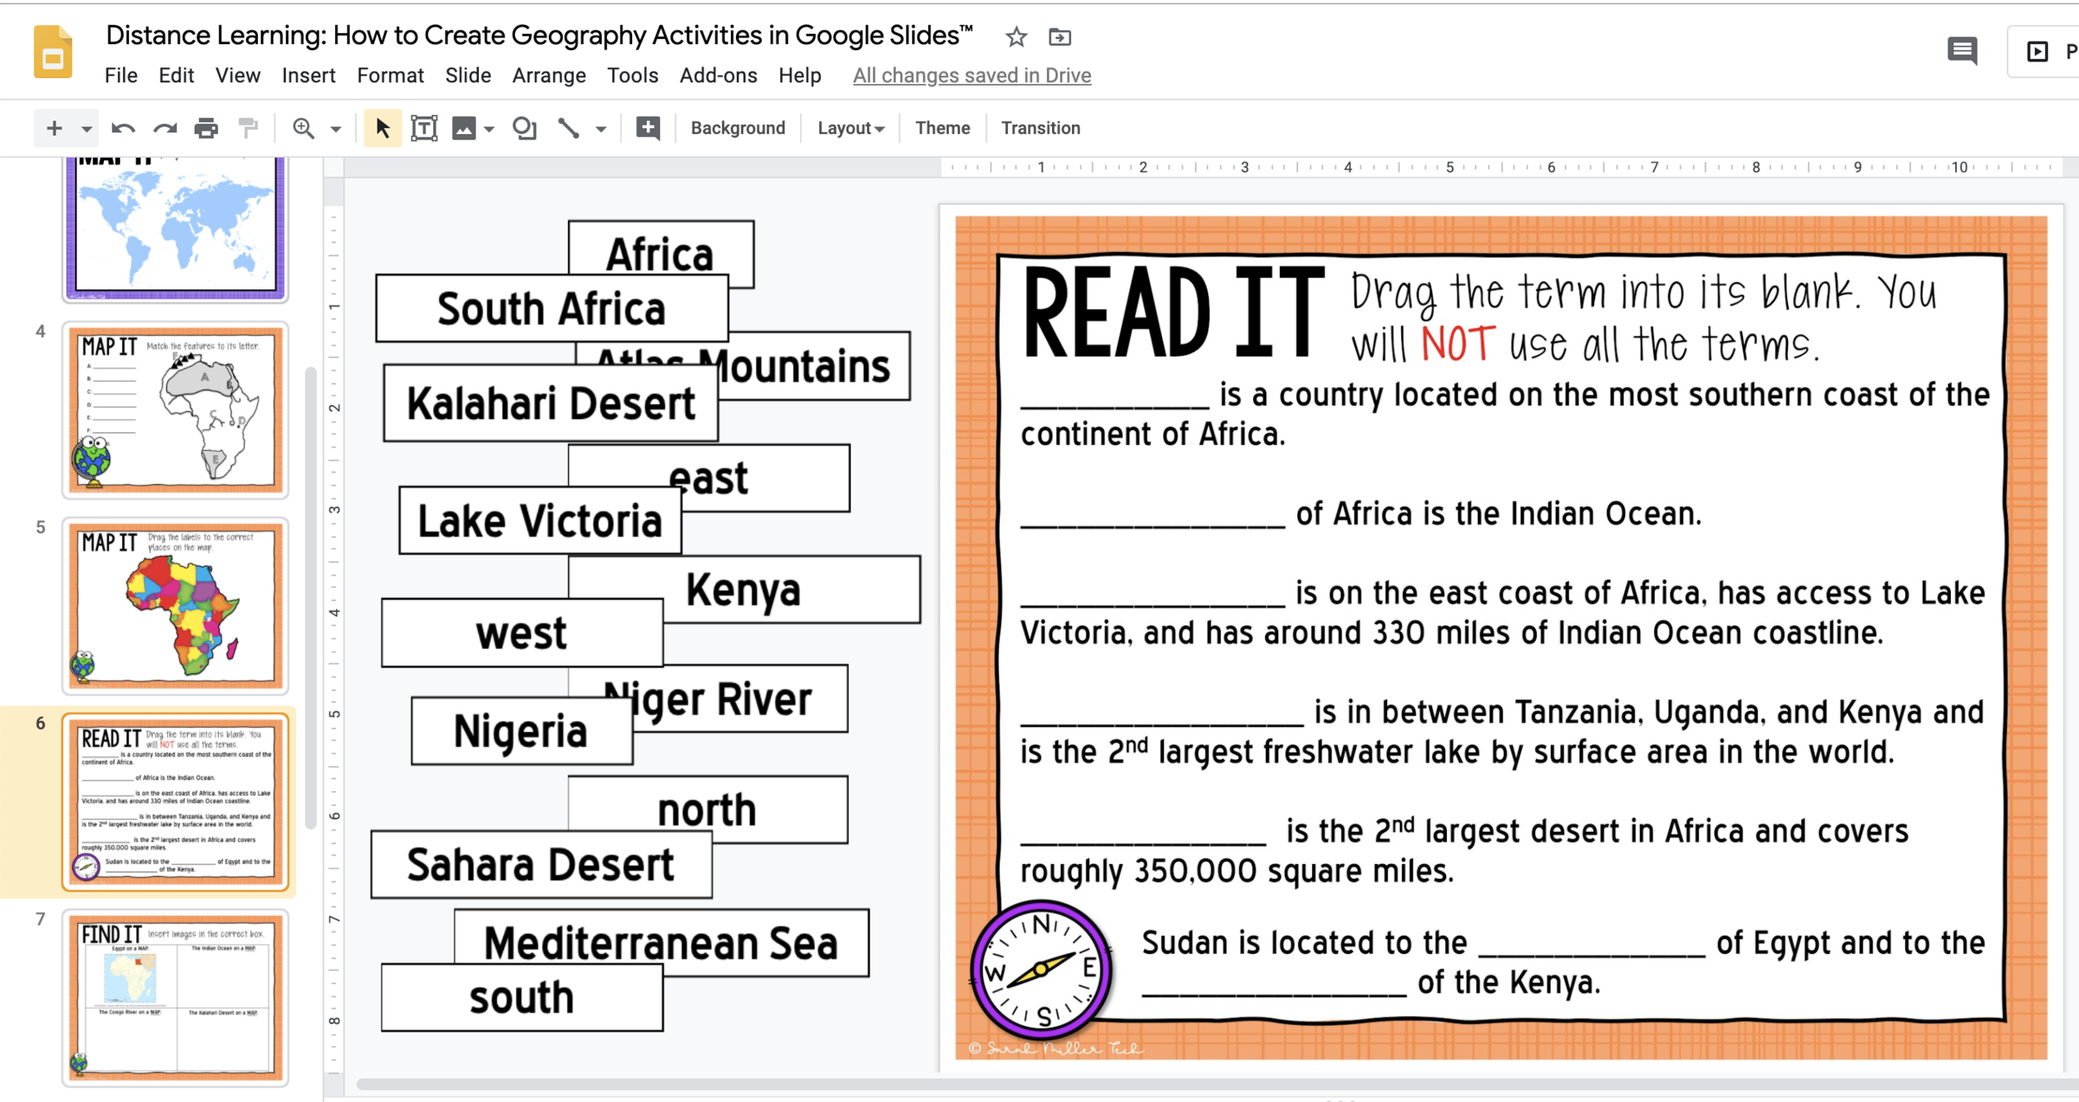Select the Kalahari Desert term box
The width and height of the screenshot is (2079, 1102).
[x=550, y=403]
